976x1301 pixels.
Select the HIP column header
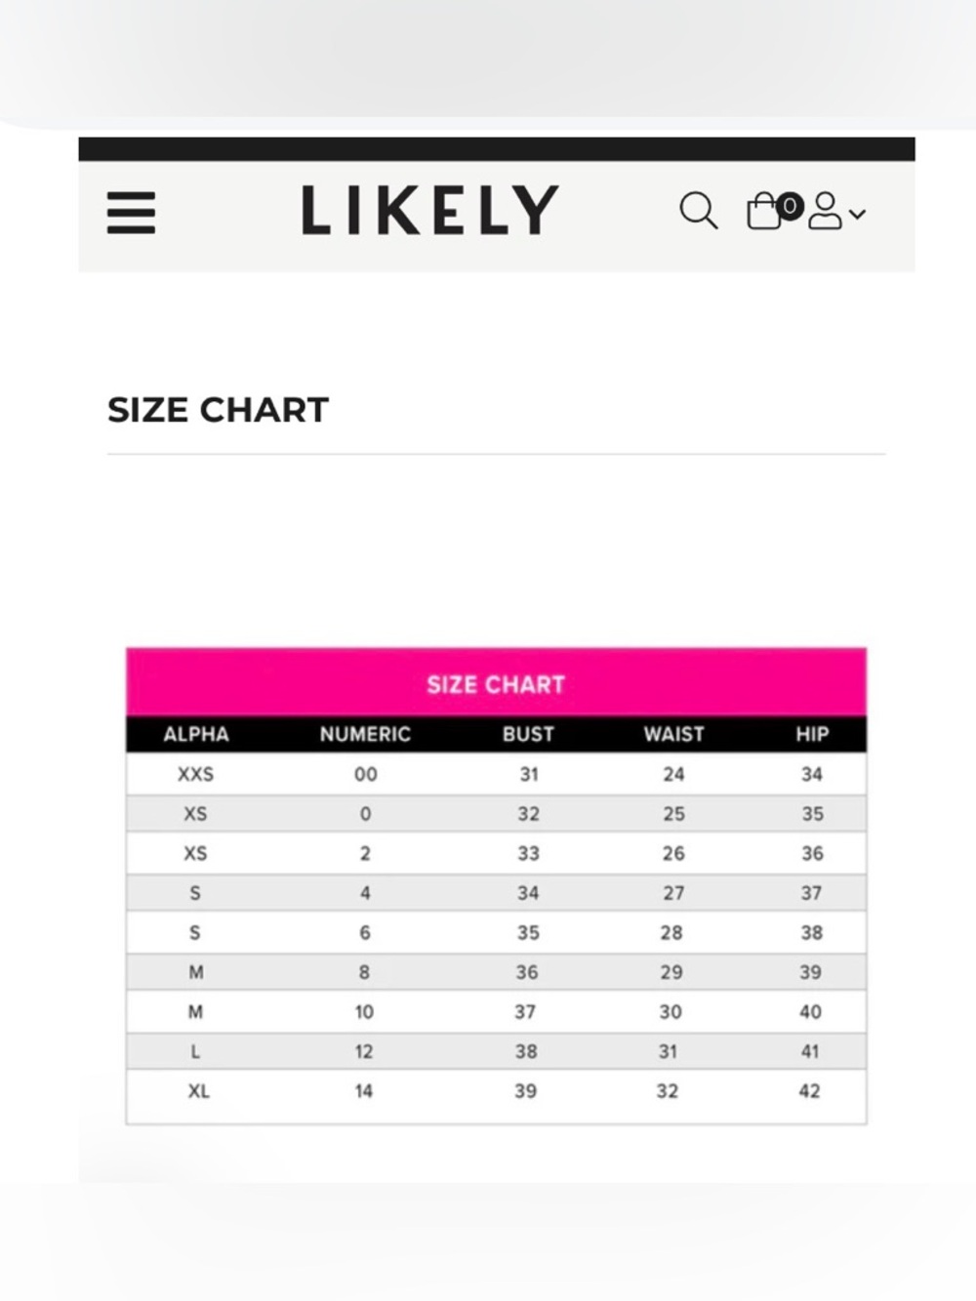812,734
